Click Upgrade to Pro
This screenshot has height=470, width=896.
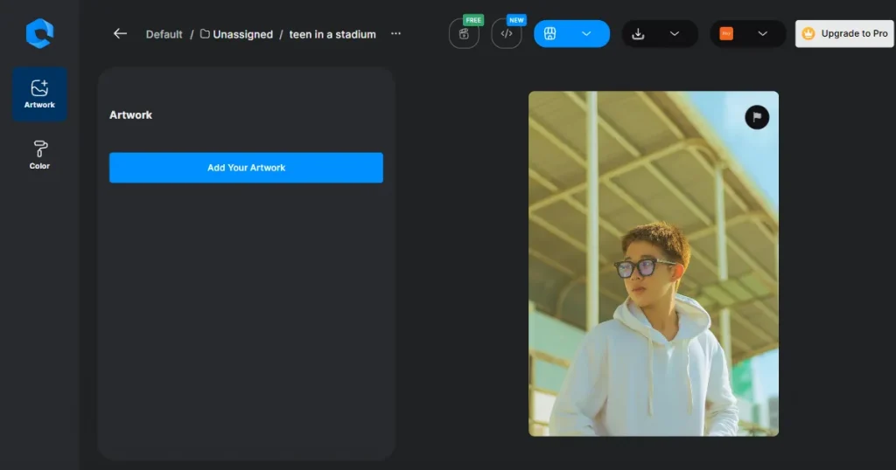click(x=844, y=34)
